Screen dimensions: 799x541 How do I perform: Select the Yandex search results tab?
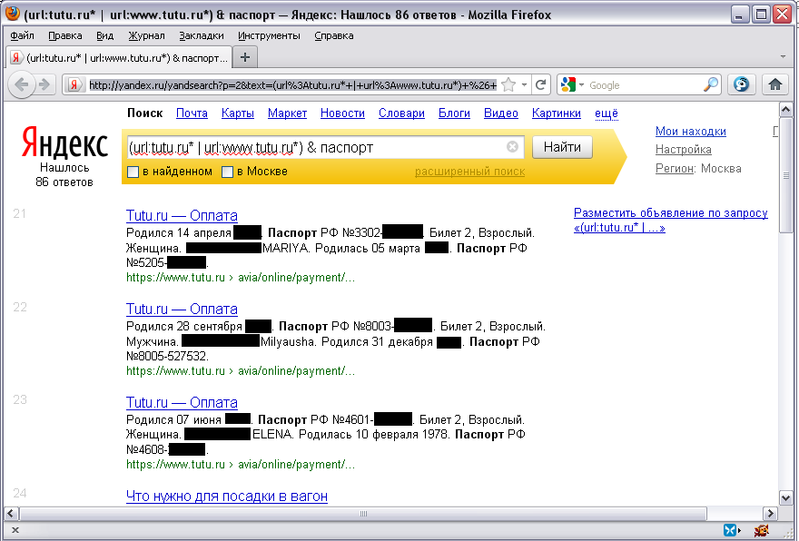point(119,57)
